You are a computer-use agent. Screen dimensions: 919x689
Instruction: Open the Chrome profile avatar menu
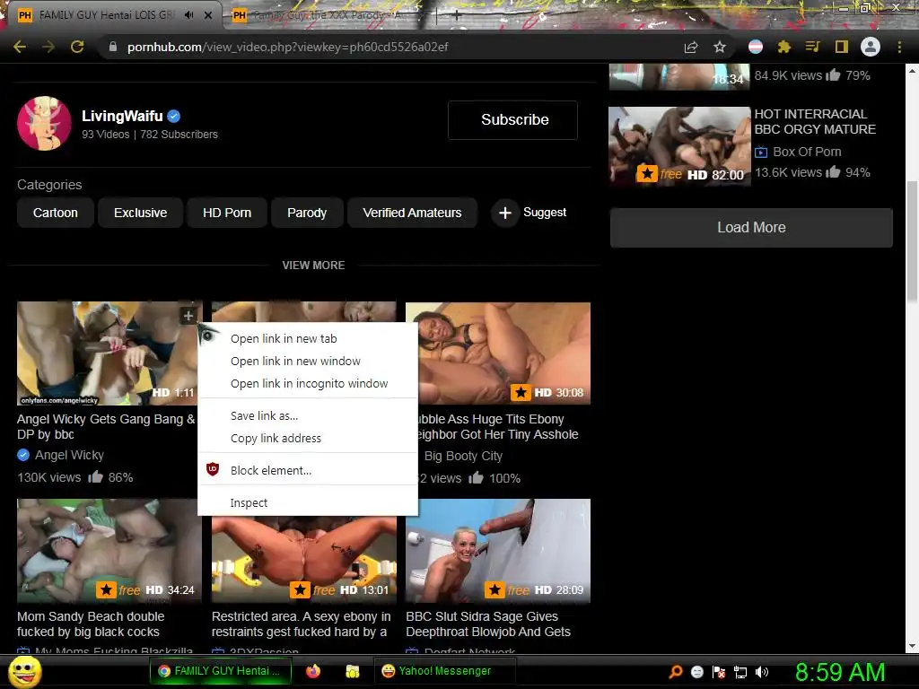coord(871,47)
